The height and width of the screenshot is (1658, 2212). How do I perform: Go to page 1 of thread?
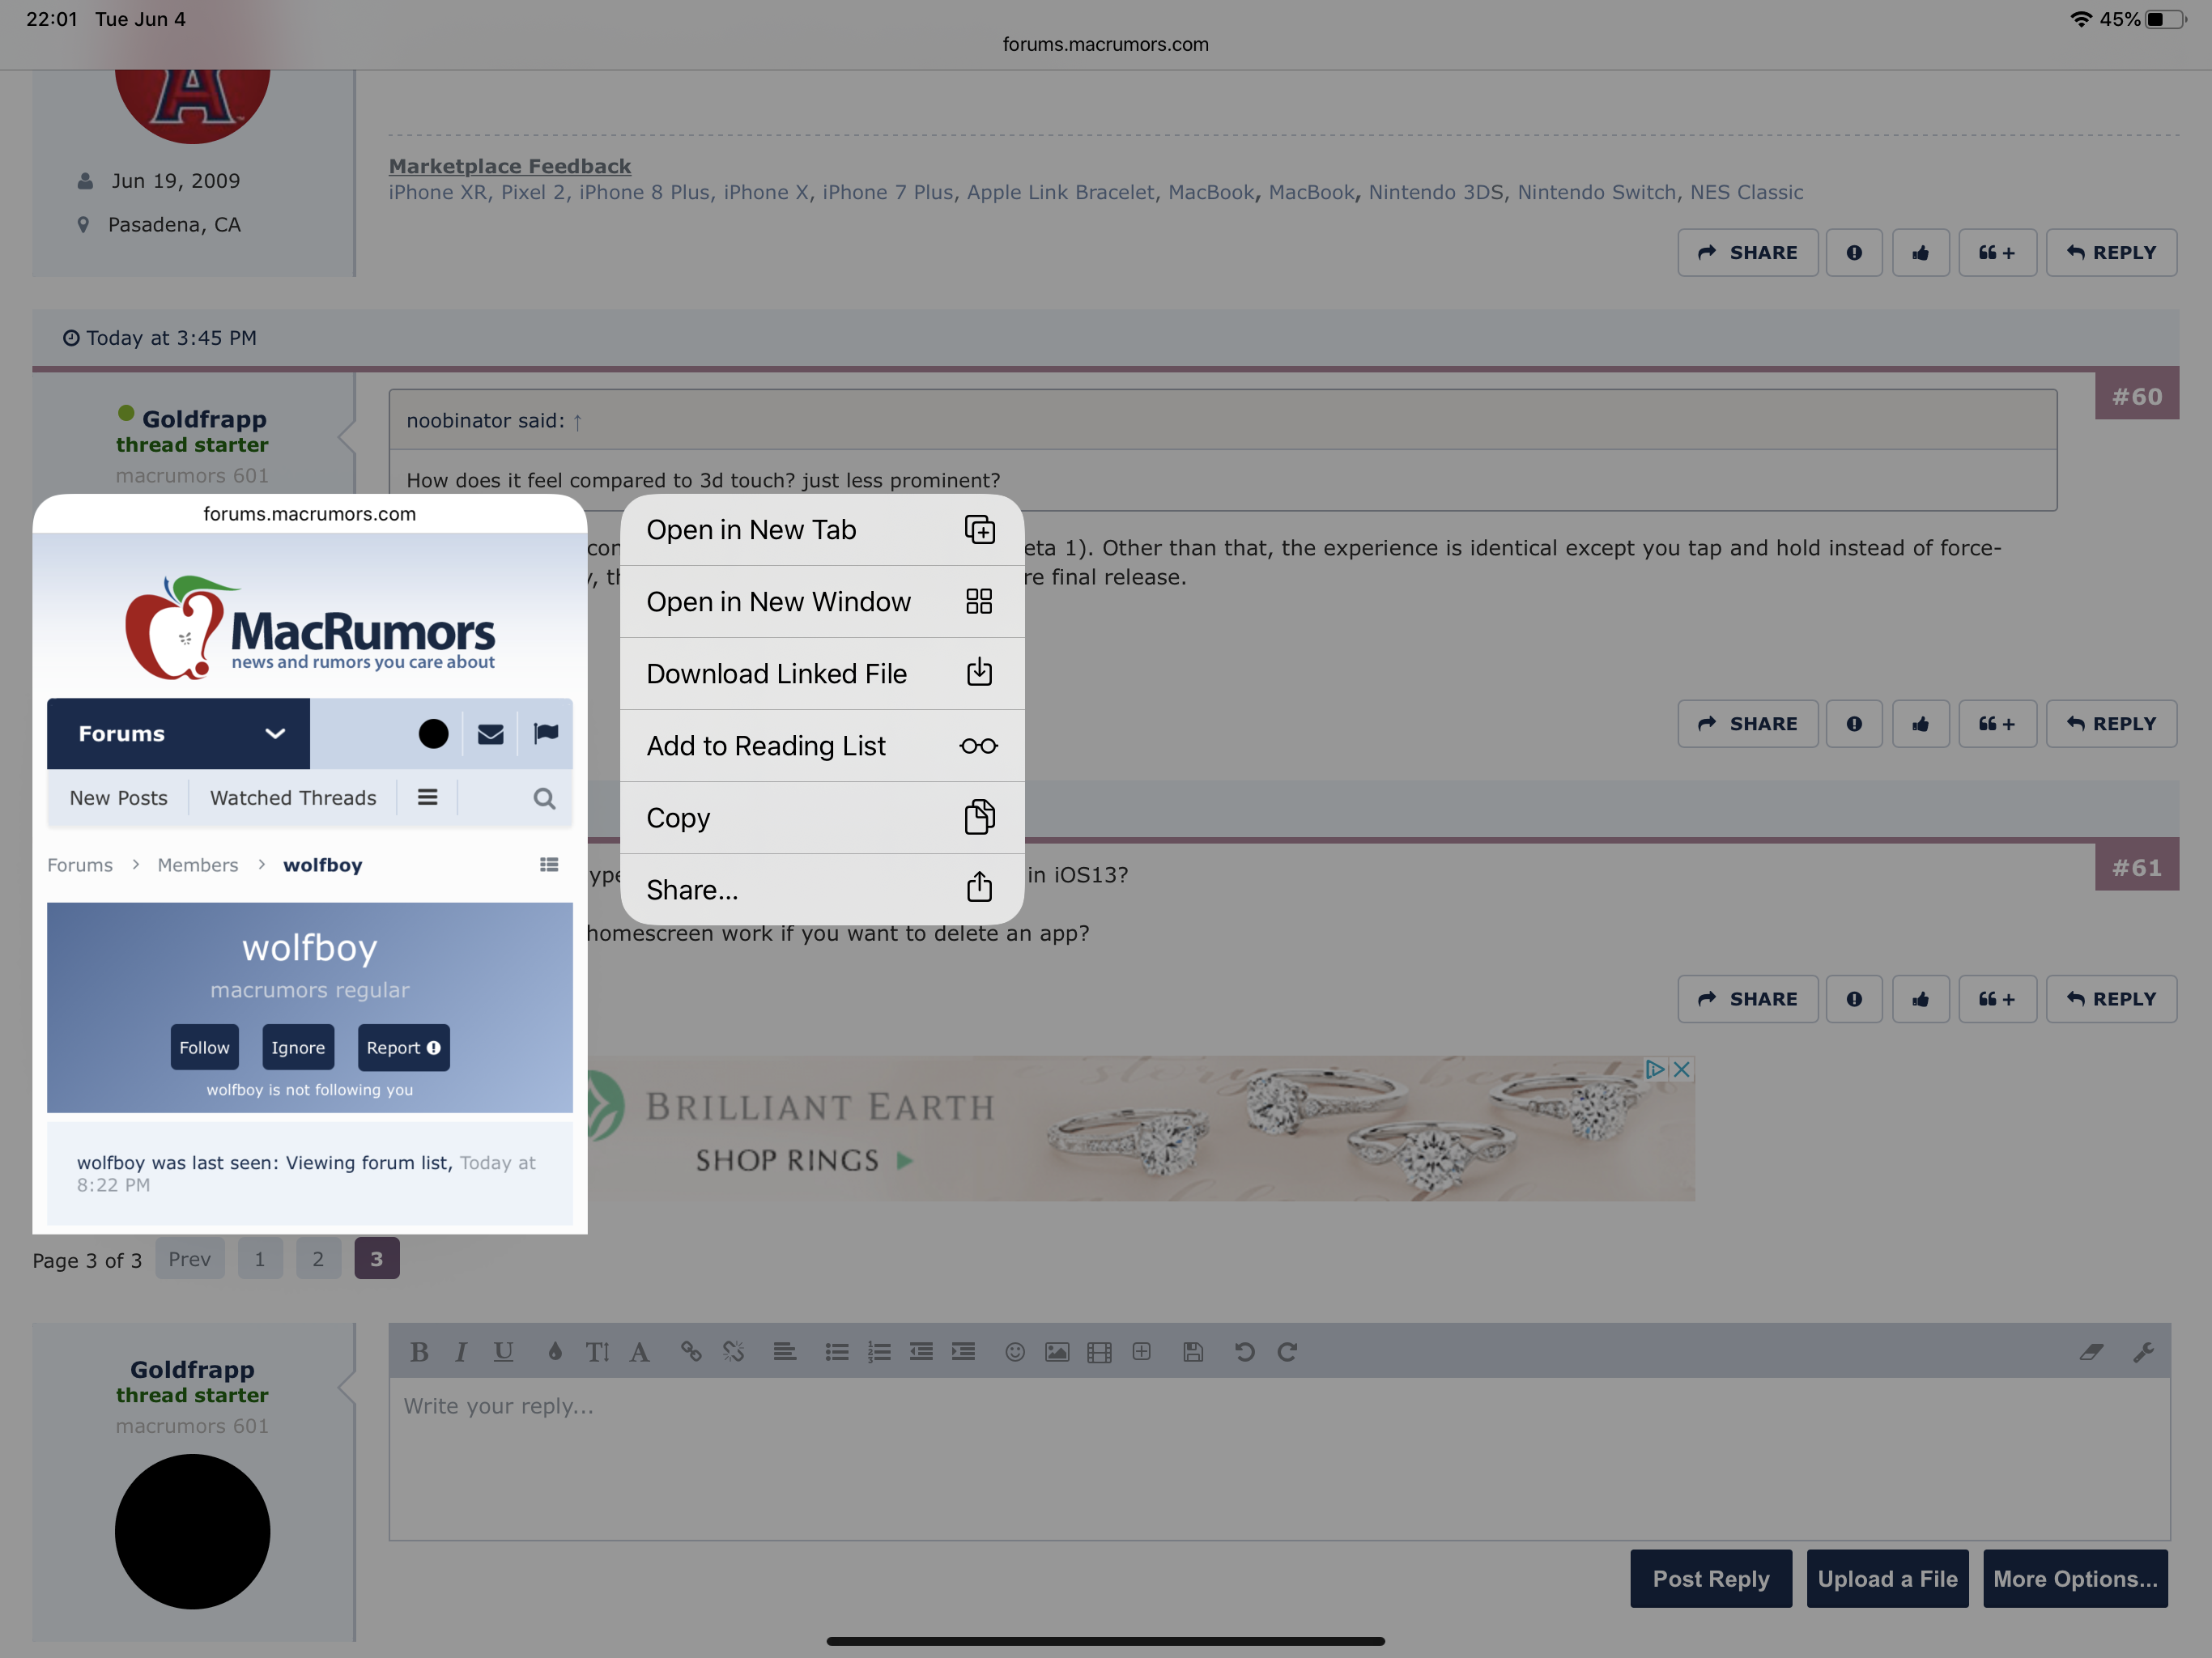point(260,1259)
